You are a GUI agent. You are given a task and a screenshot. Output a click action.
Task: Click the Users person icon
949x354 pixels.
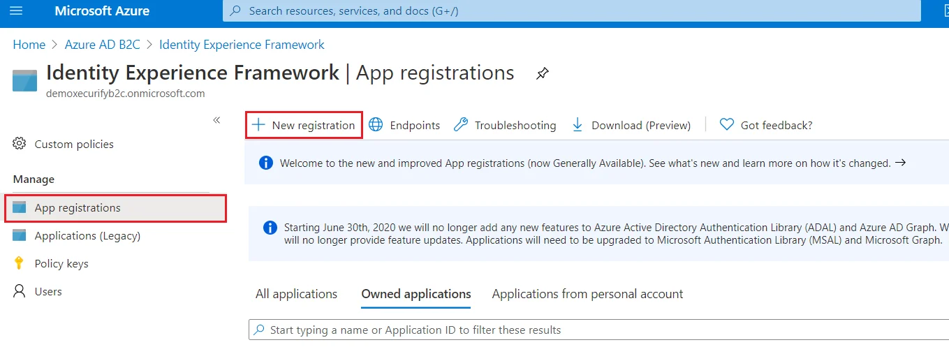[x=20, y=291]
